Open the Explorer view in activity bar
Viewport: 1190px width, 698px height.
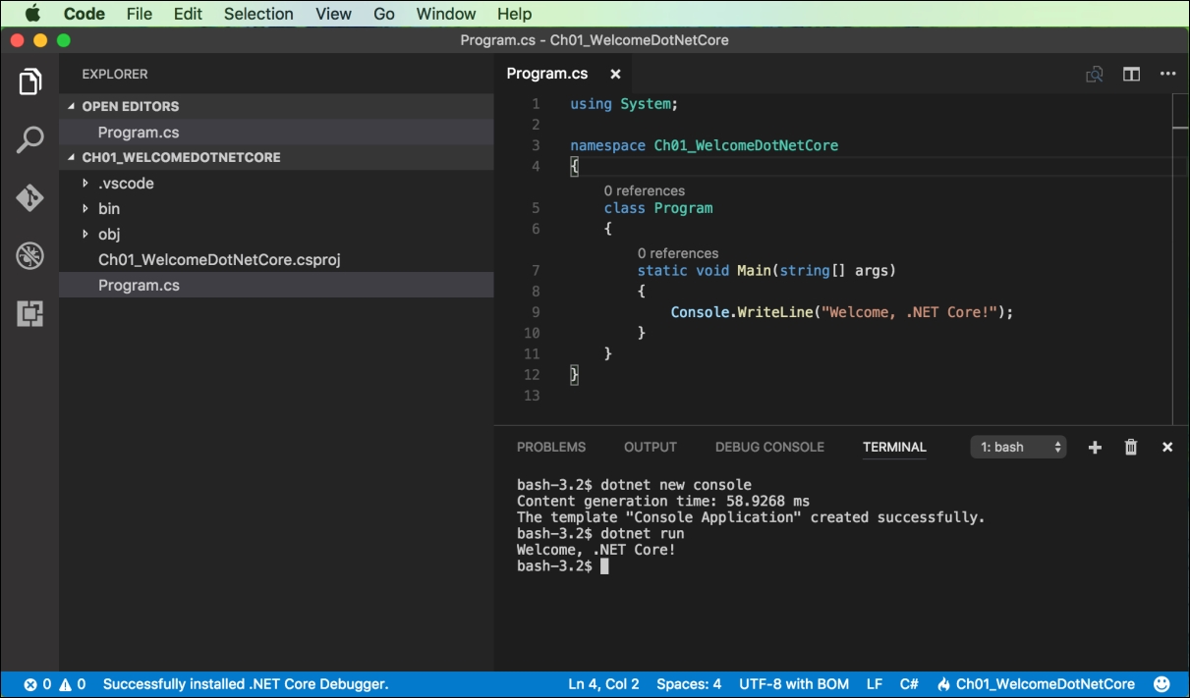[30, 82]
